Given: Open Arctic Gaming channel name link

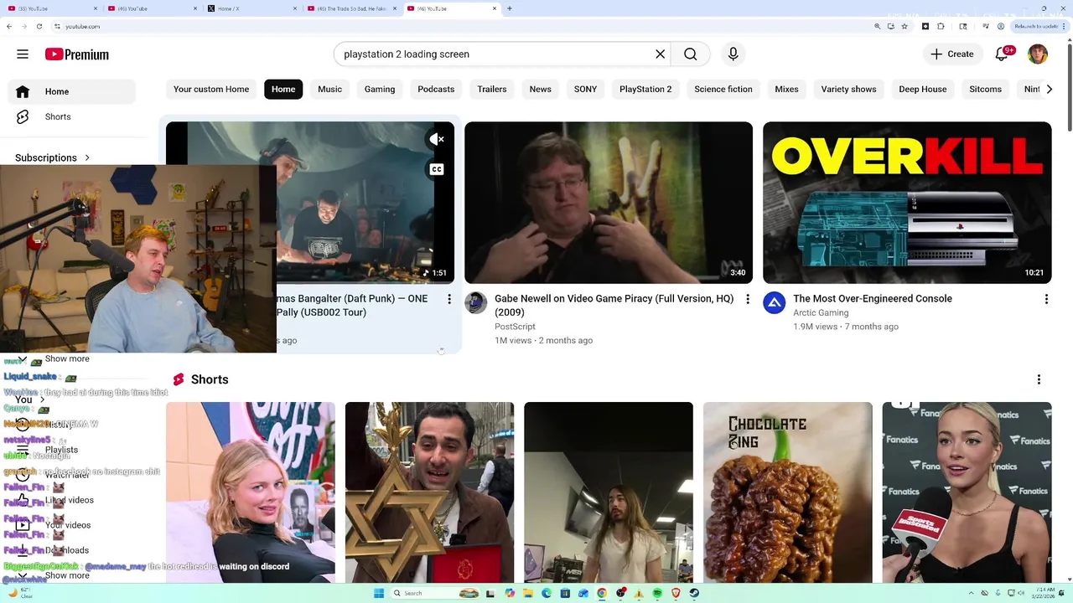Looking at the screenshot, I should pos(821,313).
